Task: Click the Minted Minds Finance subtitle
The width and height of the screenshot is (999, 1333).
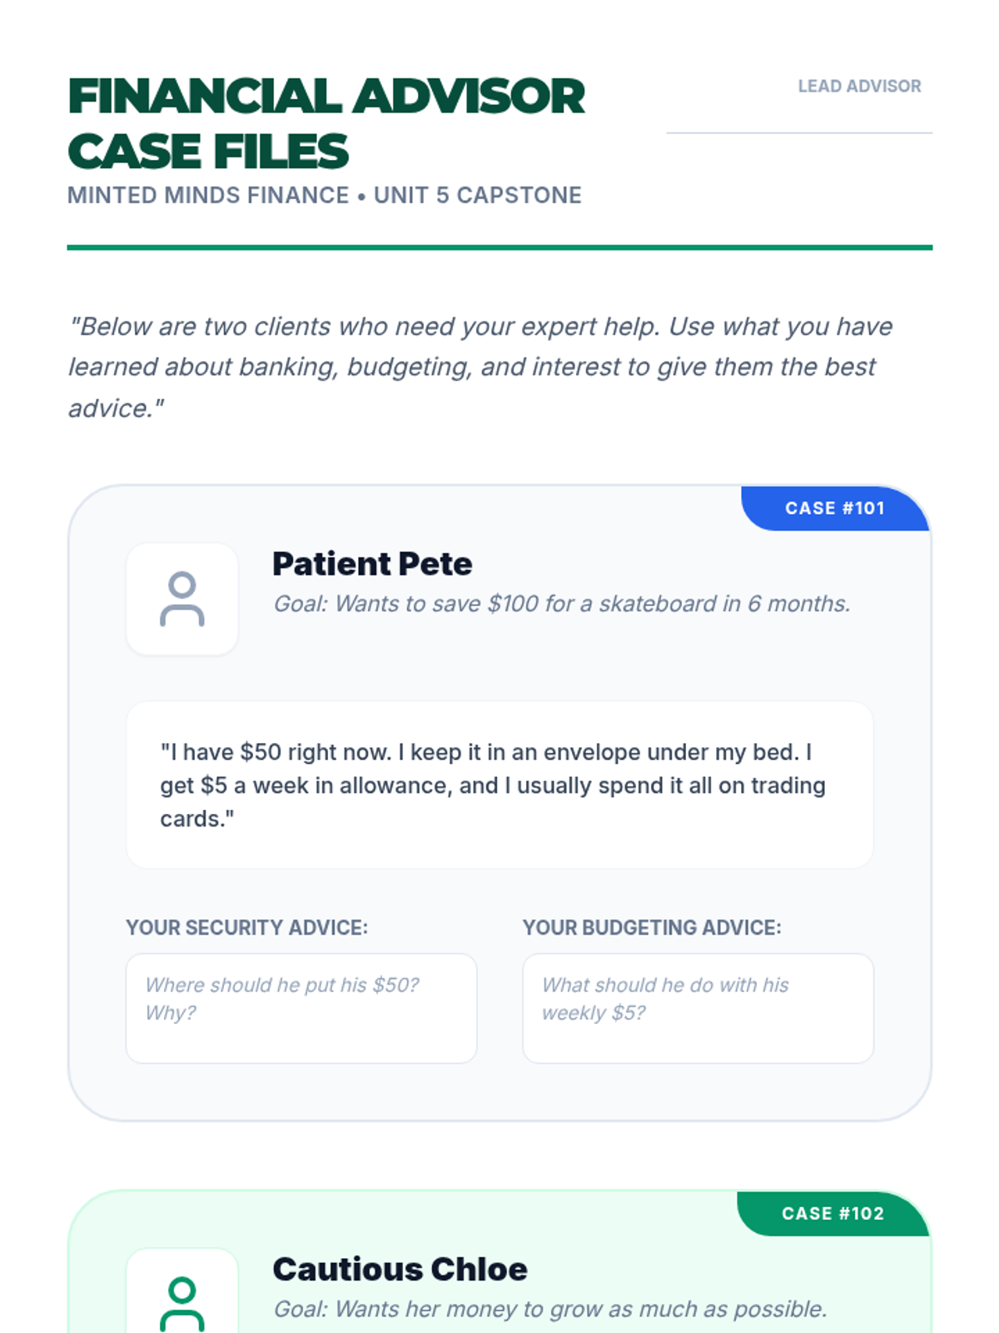Action: tap(325, 195)
